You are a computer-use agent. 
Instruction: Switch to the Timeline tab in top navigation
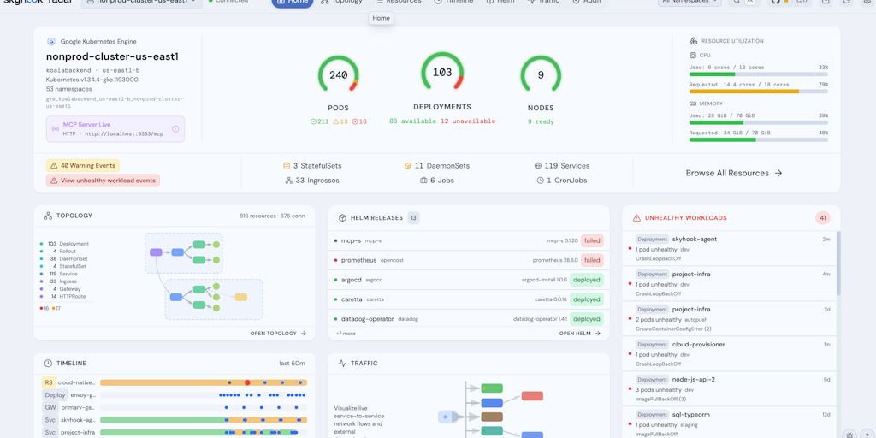click(x=453, y=3)
